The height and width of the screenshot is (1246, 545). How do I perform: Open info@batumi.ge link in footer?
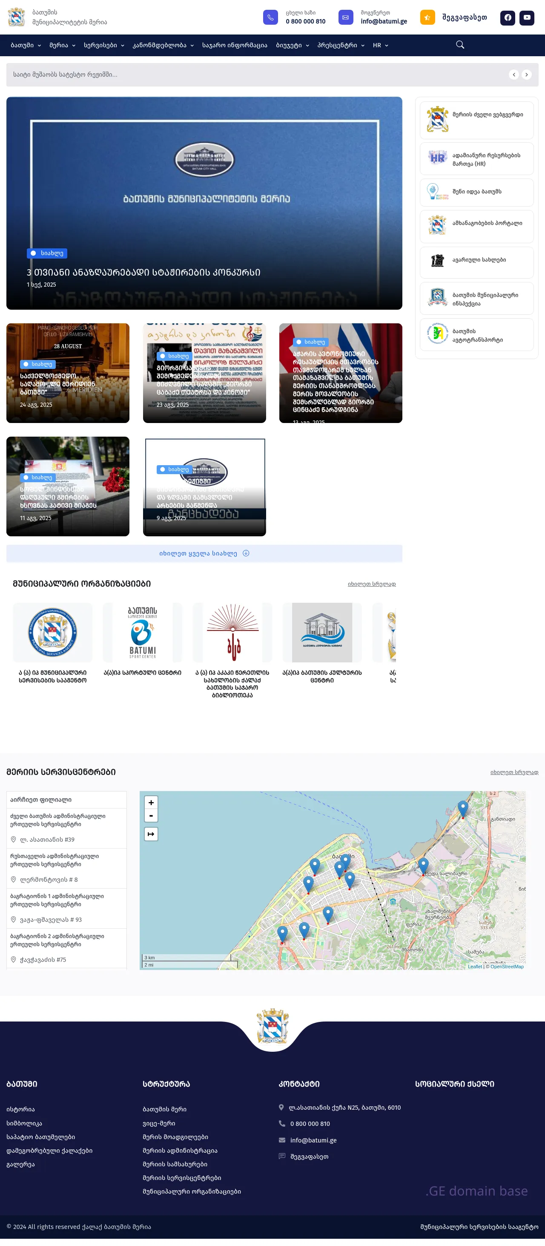(x=313, y=1140)
